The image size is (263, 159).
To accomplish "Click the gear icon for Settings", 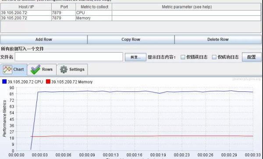I will pos(64,69).
